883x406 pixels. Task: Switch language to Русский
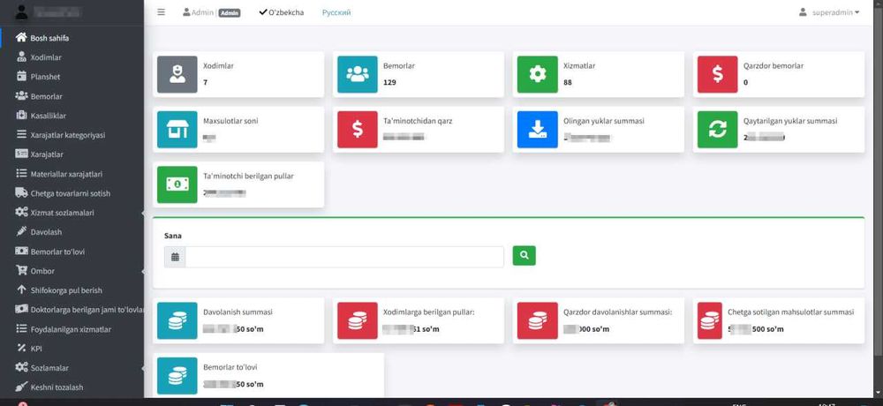336,12
